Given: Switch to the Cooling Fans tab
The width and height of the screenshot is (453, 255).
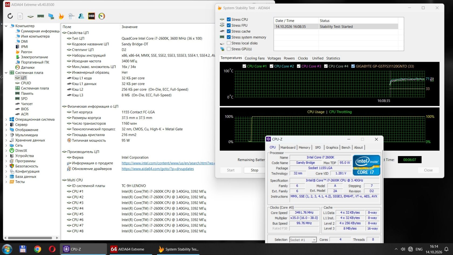Looking at the screenshot, I should coord(255,58).
